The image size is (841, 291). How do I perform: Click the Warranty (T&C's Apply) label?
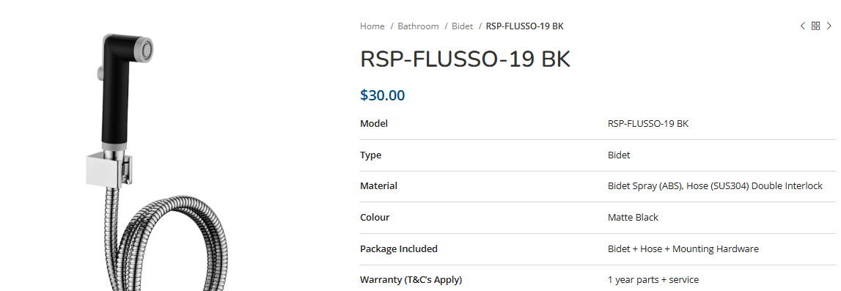411,280
